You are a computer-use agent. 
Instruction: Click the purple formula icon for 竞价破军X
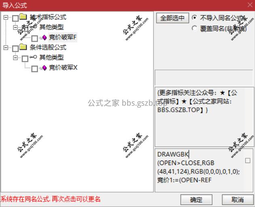coord(44,68)
